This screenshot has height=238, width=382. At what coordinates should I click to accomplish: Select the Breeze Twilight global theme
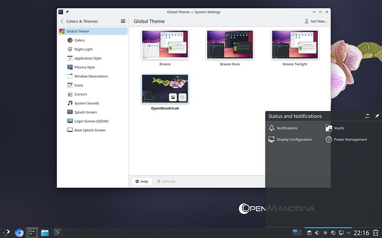coord(295,45)
